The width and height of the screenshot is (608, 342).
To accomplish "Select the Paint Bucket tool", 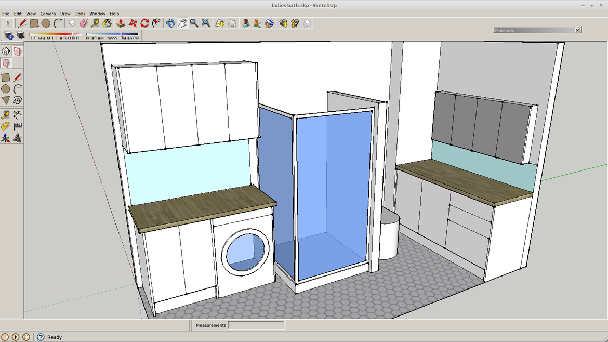I will pyautogui.click(x=107, y=23).
